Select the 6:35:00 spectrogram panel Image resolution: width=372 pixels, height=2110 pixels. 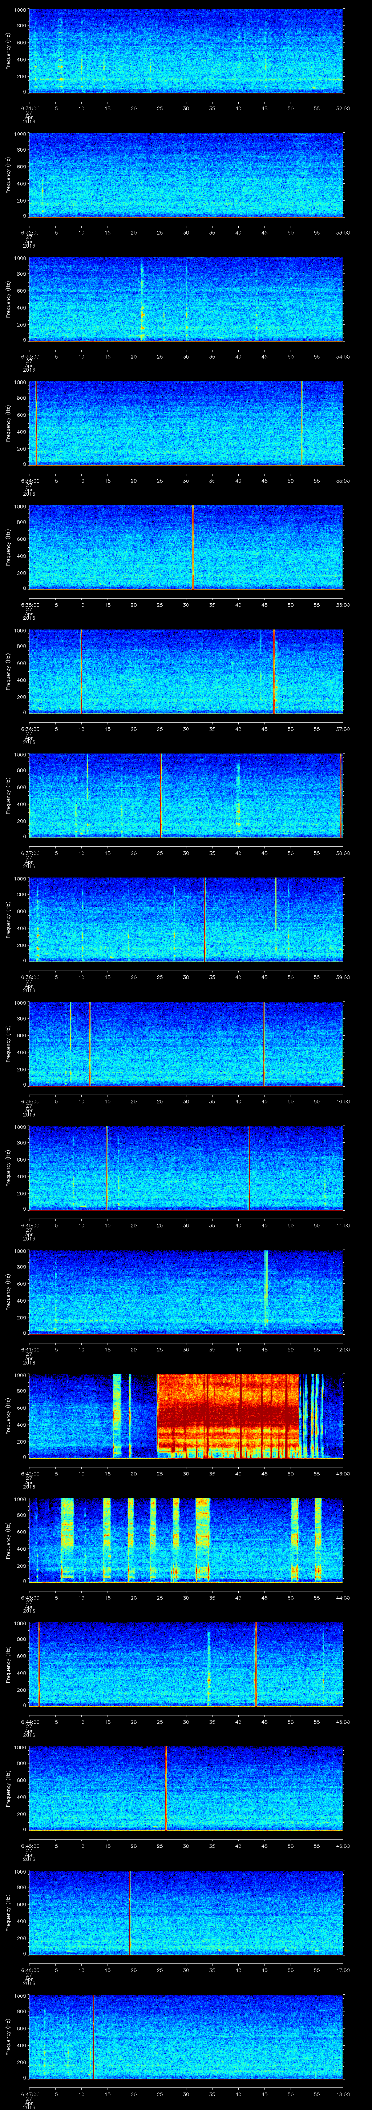coord(186,547)
